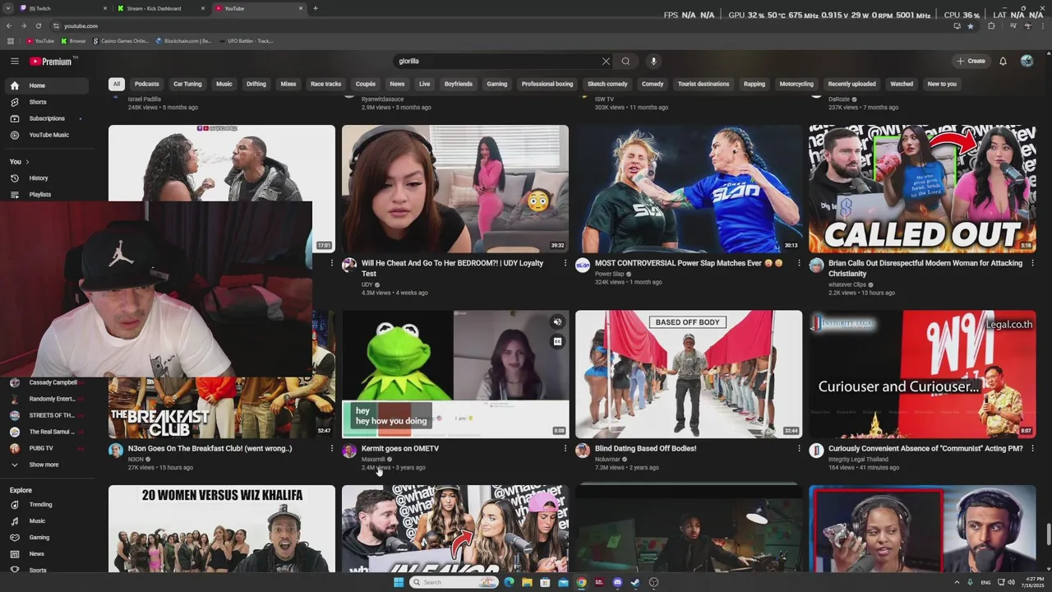Select the All filter chip
Image resolution: width=1052 pixels, height=592 pixels.
point(117,84)
